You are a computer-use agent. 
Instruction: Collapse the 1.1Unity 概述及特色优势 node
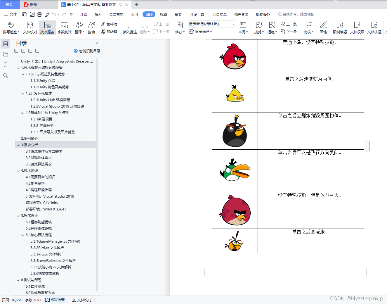click(x=23, y=74)
